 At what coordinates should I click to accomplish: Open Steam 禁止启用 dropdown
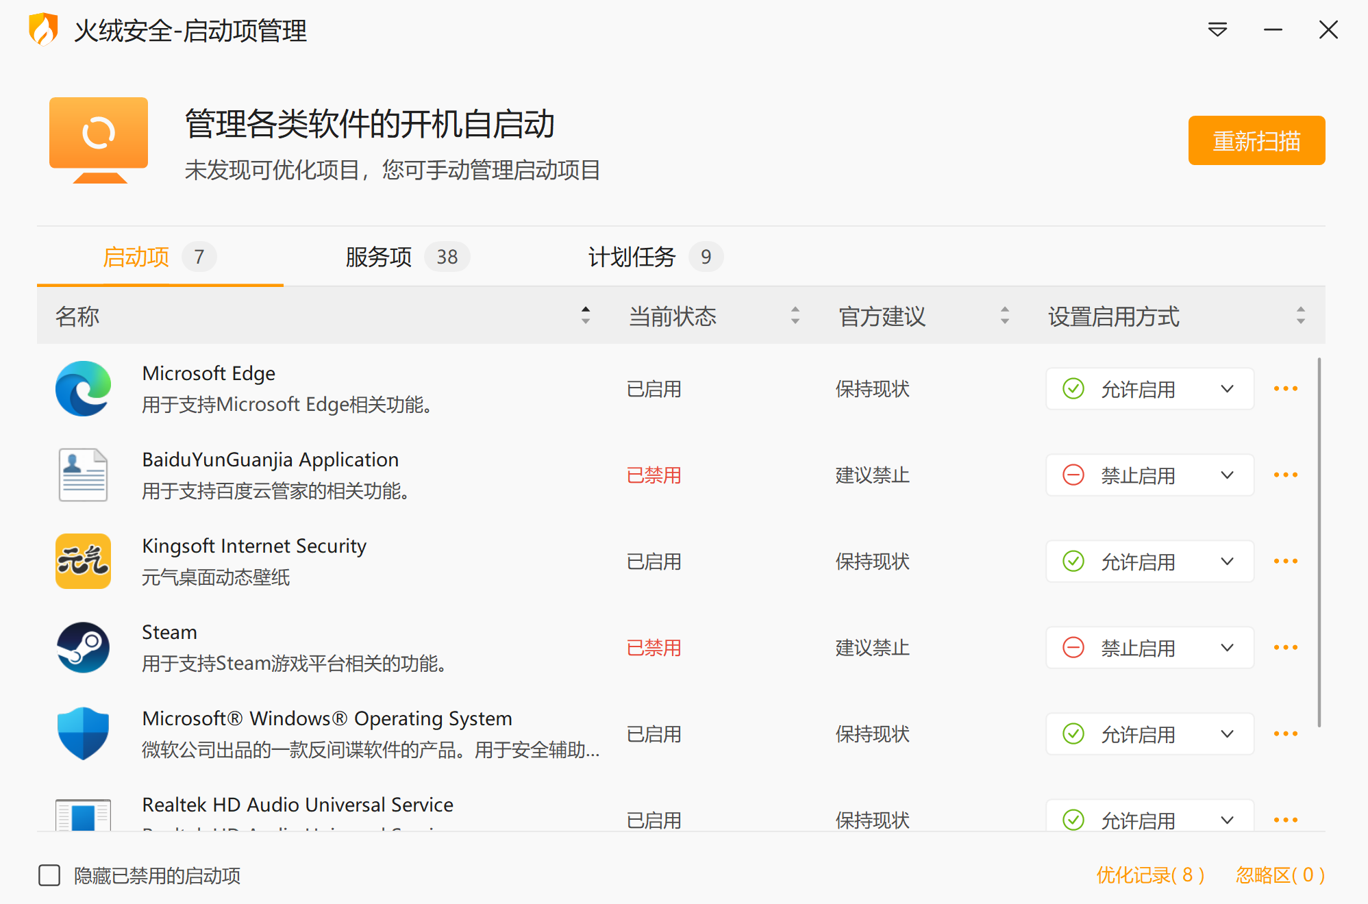(x=1149, y=647)
